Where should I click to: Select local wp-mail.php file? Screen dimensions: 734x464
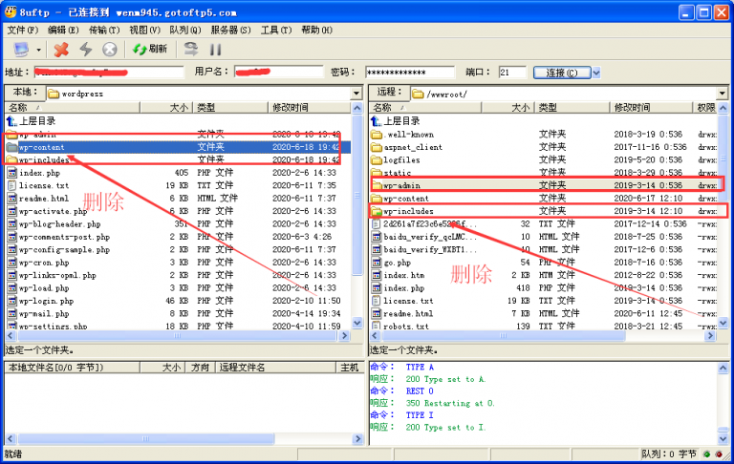[x=44, y=314]
